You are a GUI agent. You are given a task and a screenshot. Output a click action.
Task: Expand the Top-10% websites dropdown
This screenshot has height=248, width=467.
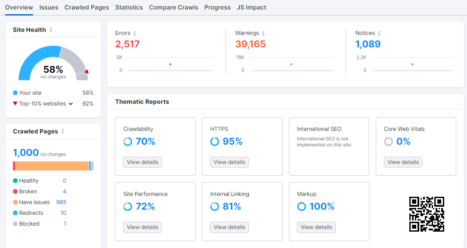click(71, 104)
